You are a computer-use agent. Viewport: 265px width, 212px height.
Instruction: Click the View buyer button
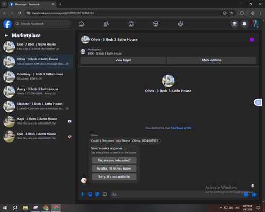pyautogui.click(x=123, y=60)
